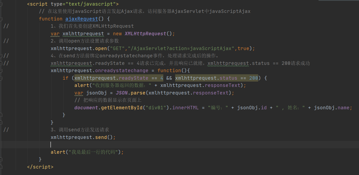Click the 'new' keyword

[x=117, y=34]
